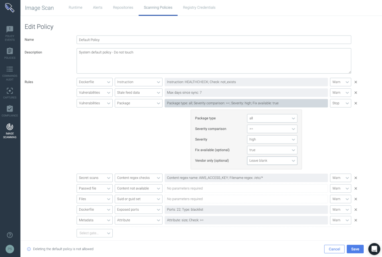Click the HEALTHCHECK instruction parameters field

(246, 82)
